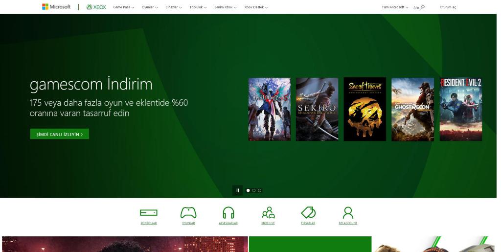Open the Aksesuarlar headset icon
501x252 pixels.
click(x=228, y=213)
